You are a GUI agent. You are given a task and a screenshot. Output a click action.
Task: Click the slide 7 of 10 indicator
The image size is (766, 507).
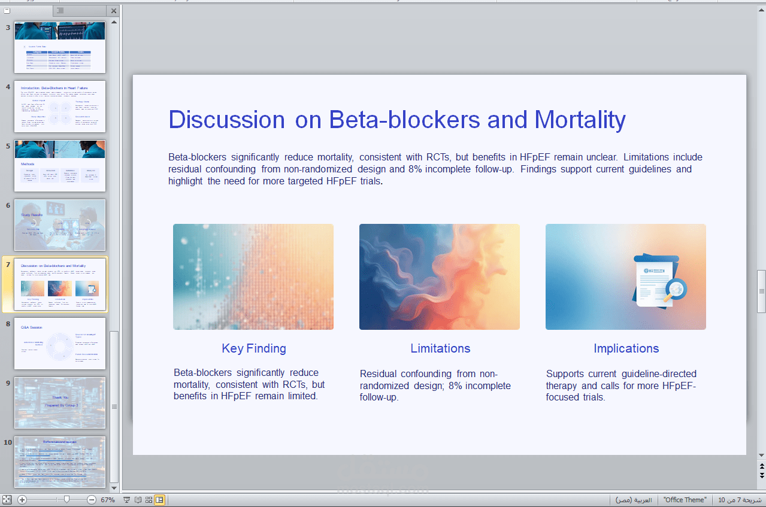coord(740,500)
